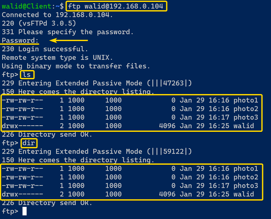The height and width of the screenshot is (219, 271).
Task: Click first '226 Directory send OK.' line
Action: tap(47, 134)
